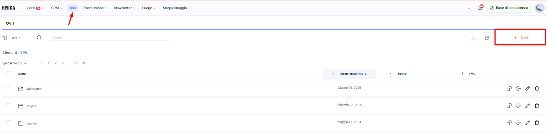Click the + Quiz button

[520, 37]
